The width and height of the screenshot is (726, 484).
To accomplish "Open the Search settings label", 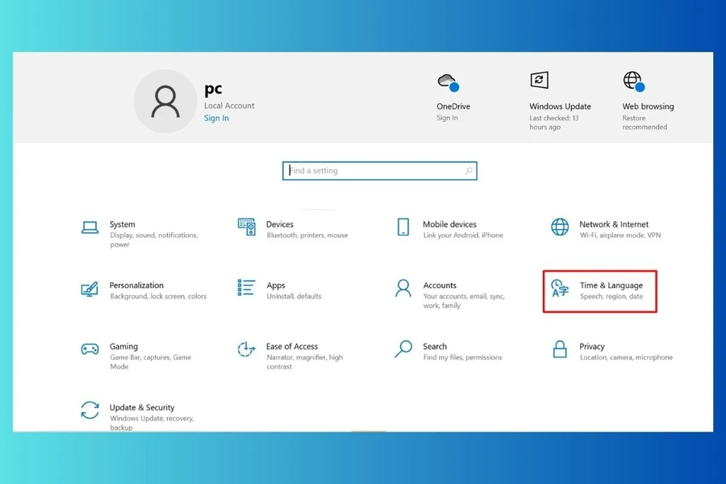I will pyautogui.click(x=435, y=346).
